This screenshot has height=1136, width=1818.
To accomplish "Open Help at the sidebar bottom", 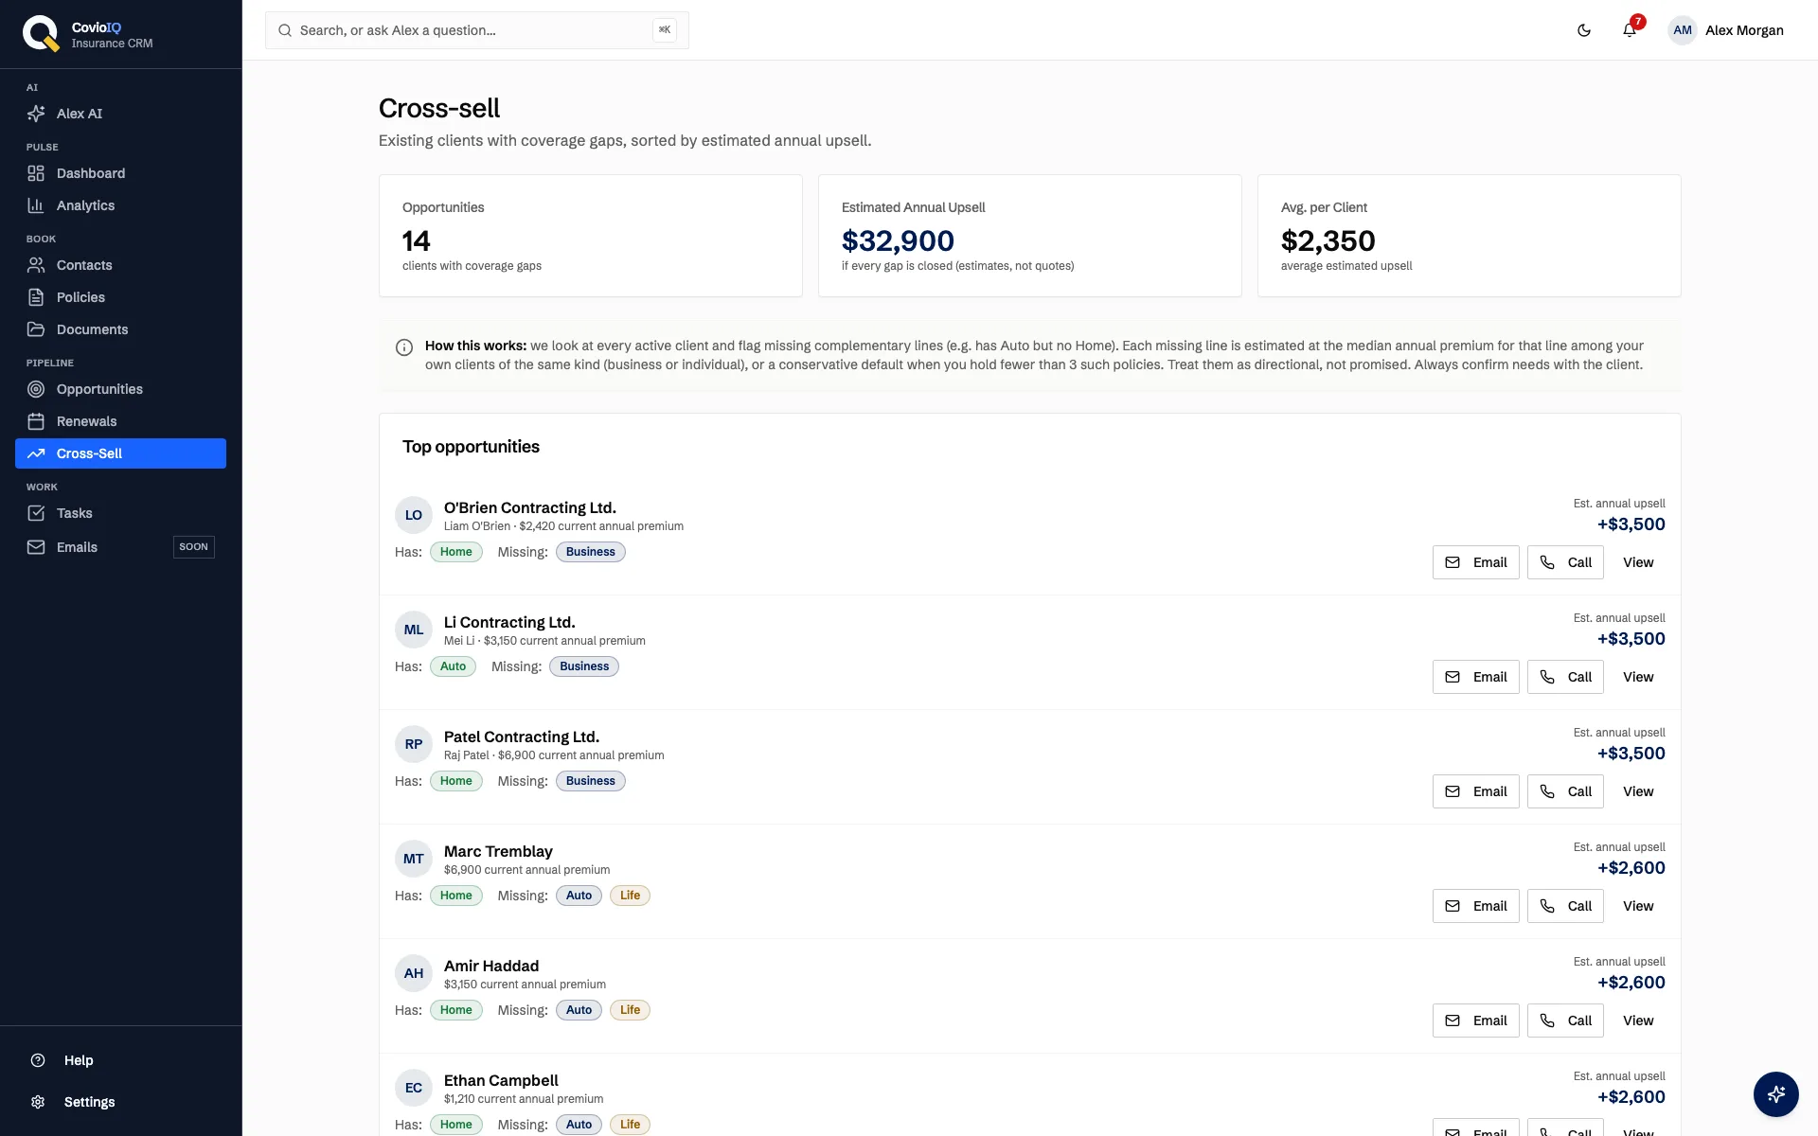I will pyautogui.click(x=120, y=1060).
